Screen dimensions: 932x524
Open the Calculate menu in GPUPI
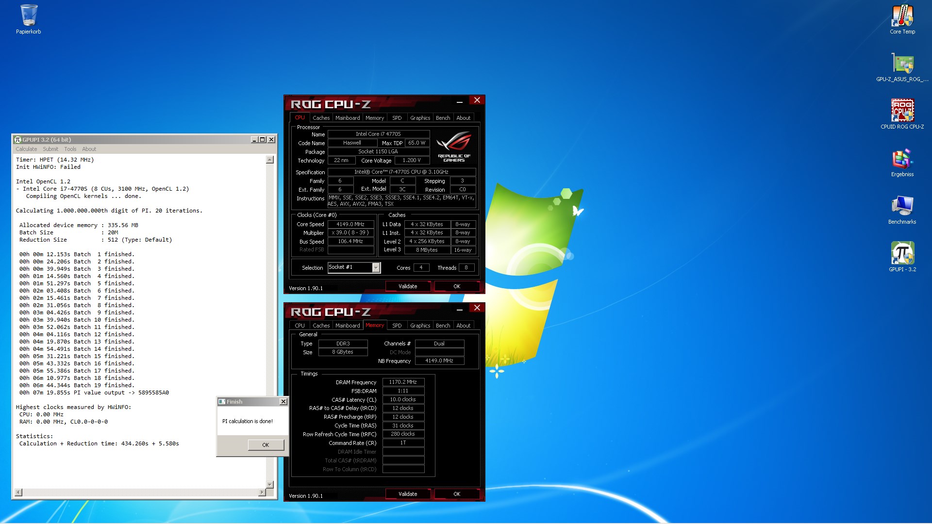(x=26, y=149)
